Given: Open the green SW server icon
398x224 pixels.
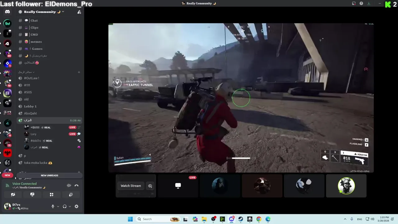Looking at the screenshot, I should tap(7, 23).
